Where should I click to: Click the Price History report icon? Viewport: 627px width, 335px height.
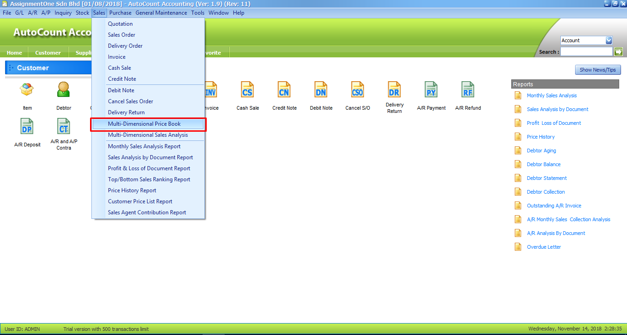pyautogui.click(x=518, y=137)
